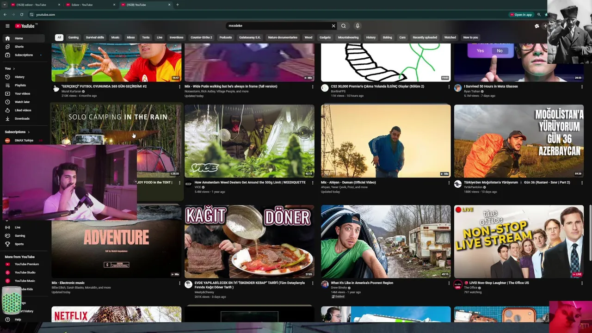Open options menu for America's Poorest Region video
This screenshot has width=592, height=333.
pyautogui.click(x=449, y=283)
